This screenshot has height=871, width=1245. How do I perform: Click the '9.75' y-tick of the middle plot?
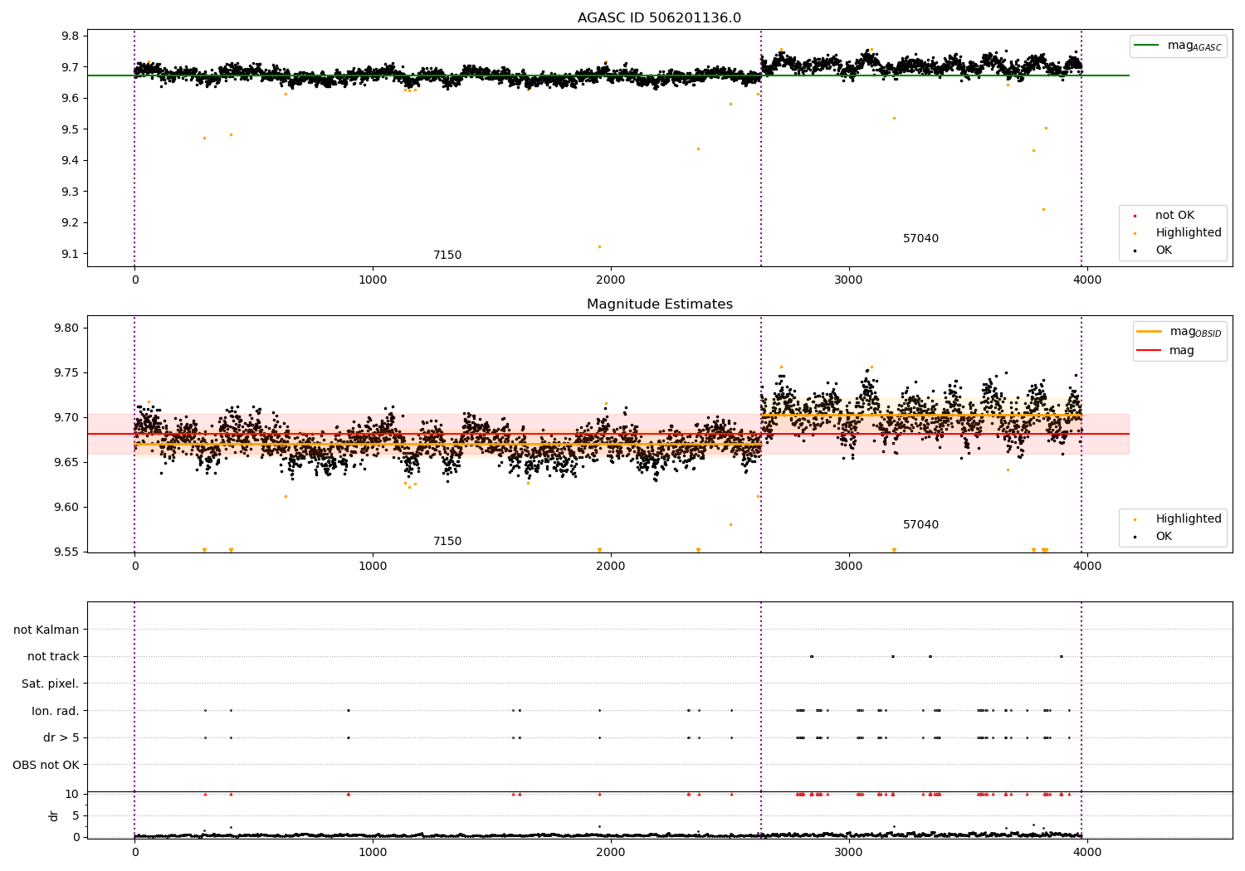point(67,372)
